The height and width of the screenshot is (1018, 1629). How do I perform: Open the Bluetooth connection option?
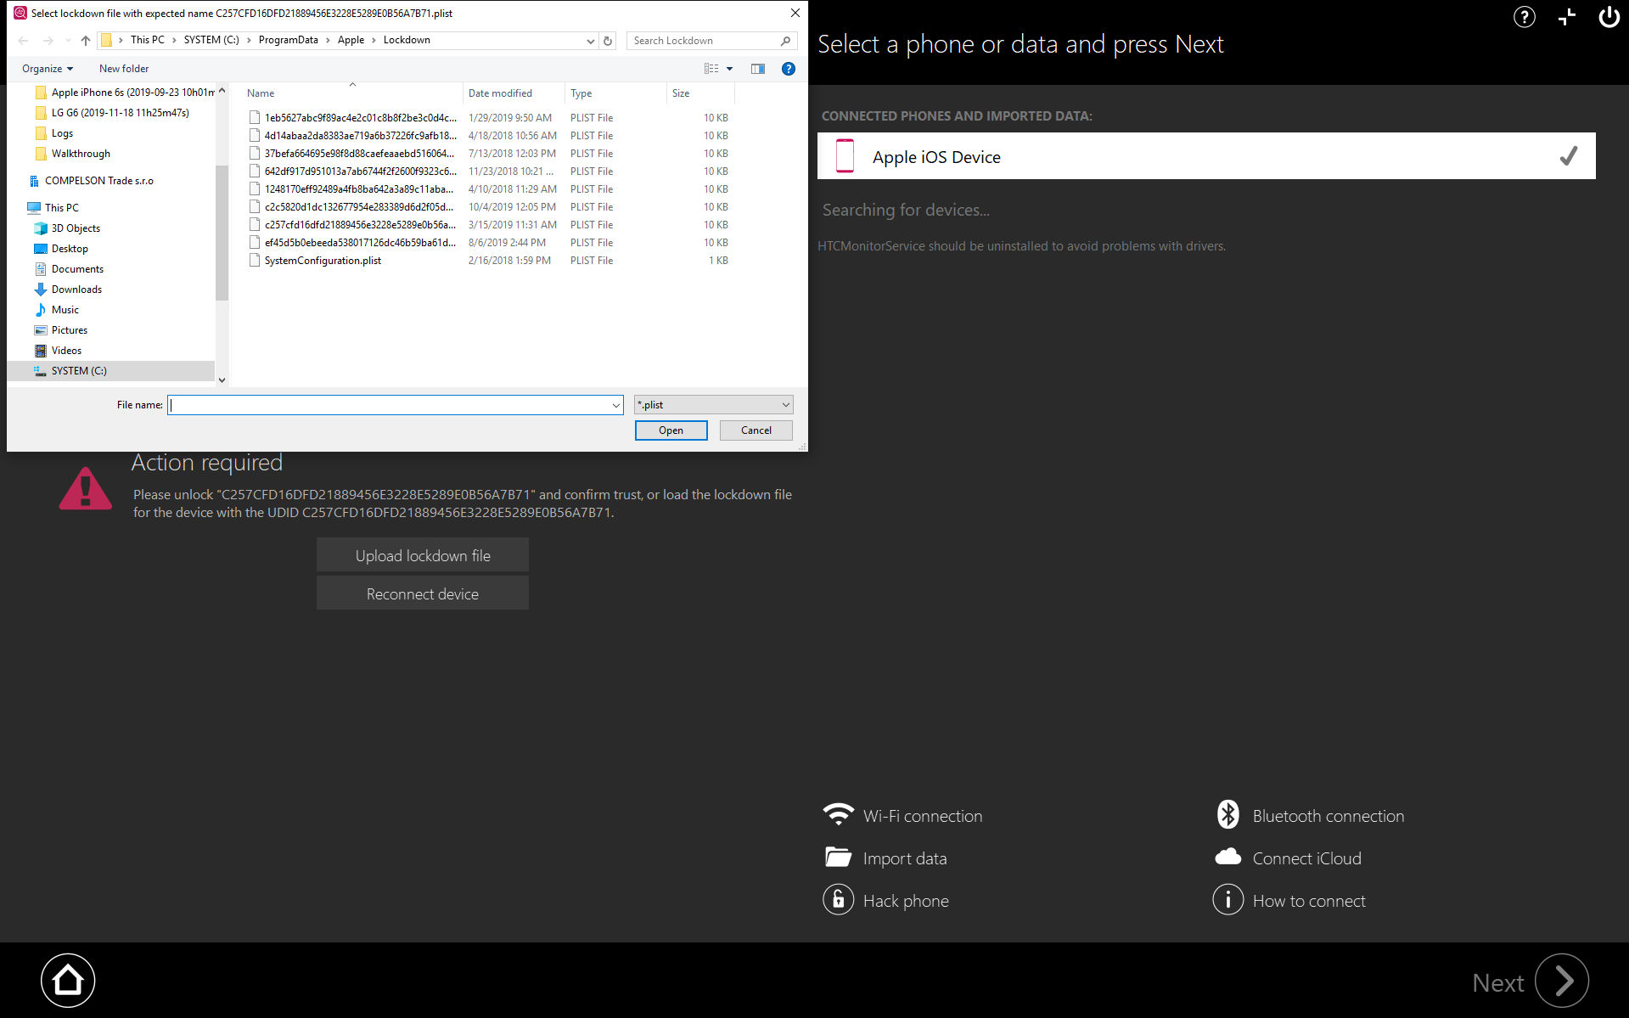pyautogui.click(x=1310, y=815)
